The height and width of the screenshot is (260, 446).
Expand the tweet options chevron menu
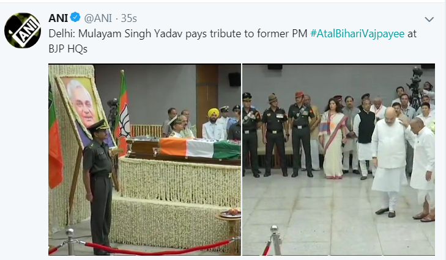click(429, 20)
